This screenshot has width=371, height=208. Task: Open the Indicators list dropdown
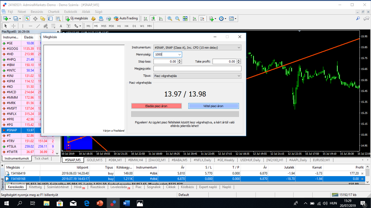point(212,18)
